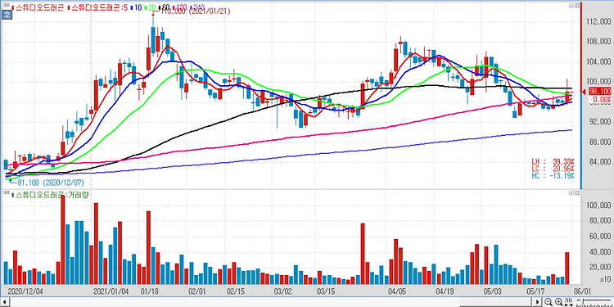Click the 88,000 price axis label

coord(601,142)
